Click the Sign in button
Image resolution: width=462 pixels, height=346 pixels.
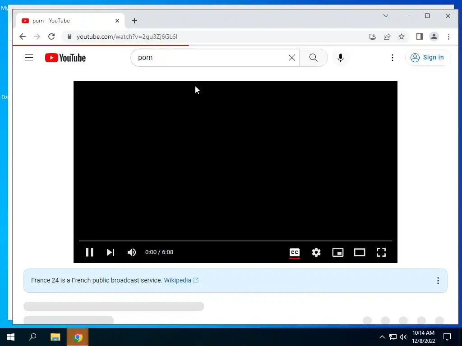[428, 57]
